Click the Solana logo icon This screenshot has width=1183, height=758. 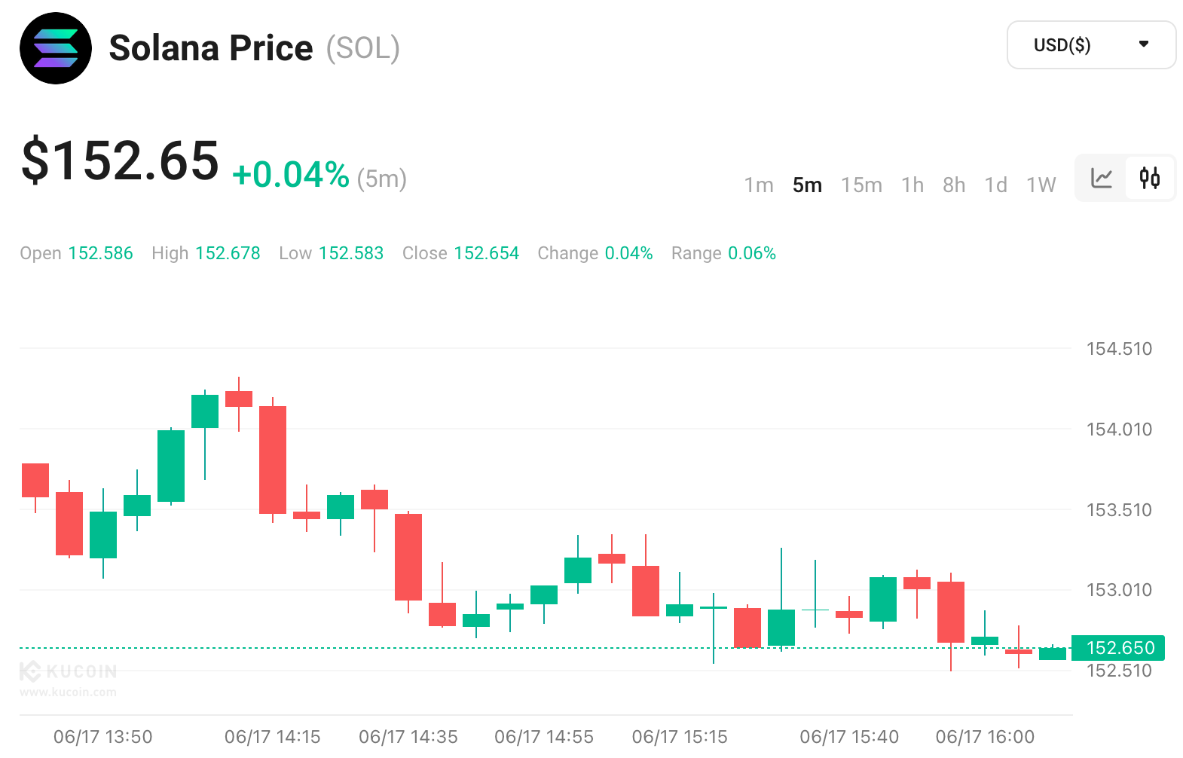click(56, 48)
